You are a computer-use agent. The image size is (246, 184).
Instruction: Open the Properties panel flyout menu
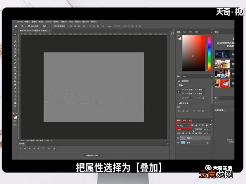(211, 76)
